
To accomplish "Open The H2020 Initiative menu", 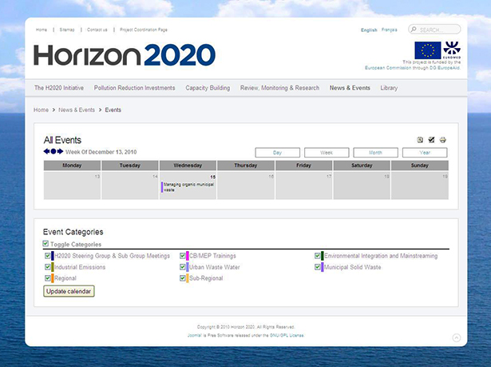I will (x=59, y=88).
